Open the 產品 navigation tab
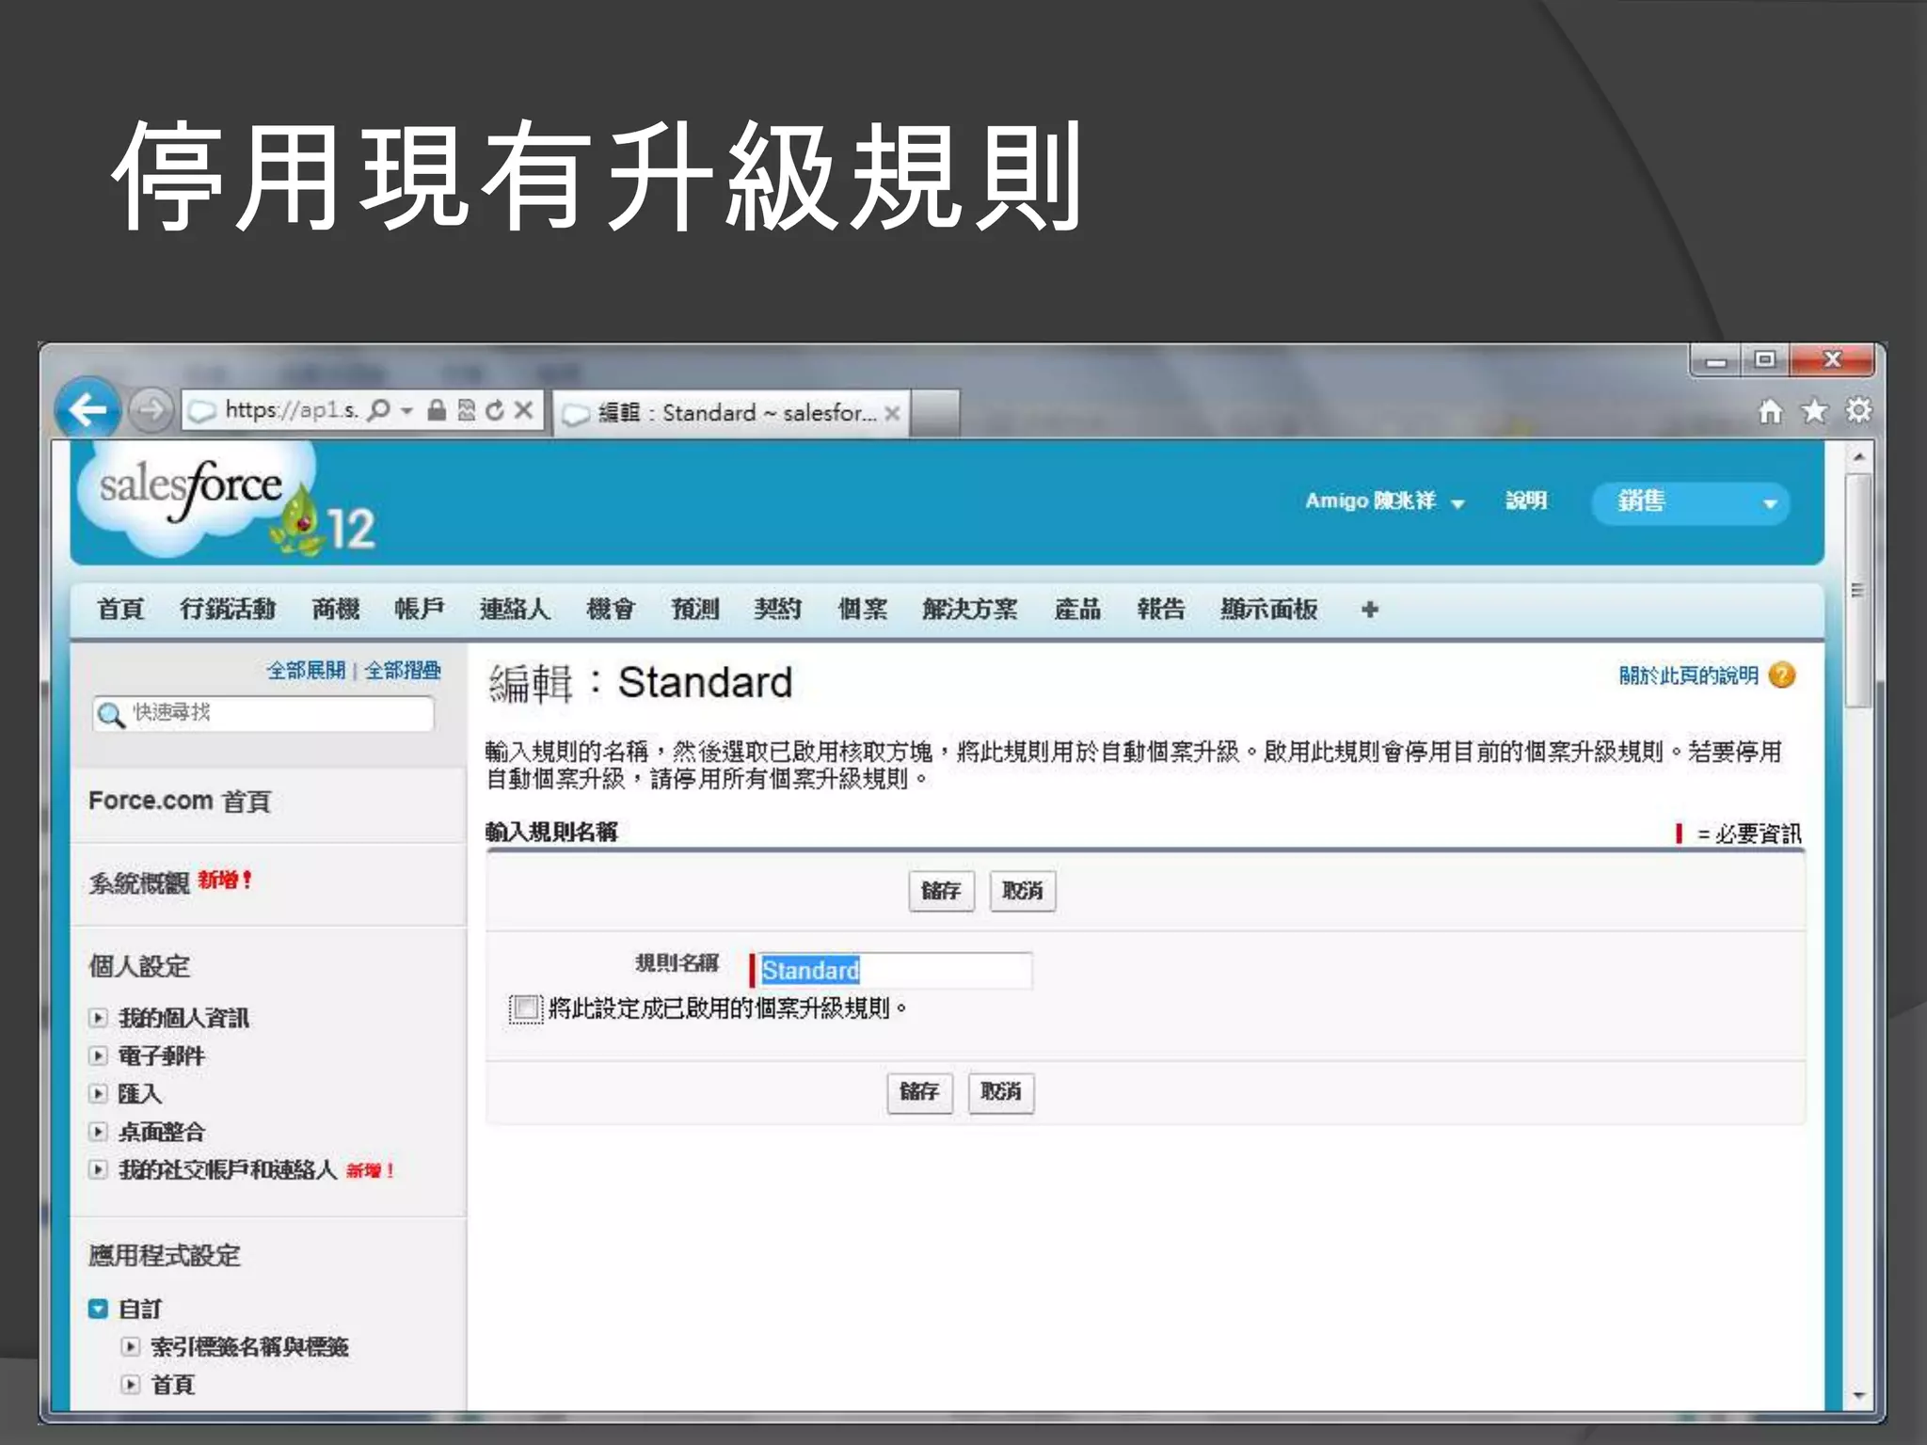The width and height of the screenshot is (1927, 1445). coord(1077,610)
